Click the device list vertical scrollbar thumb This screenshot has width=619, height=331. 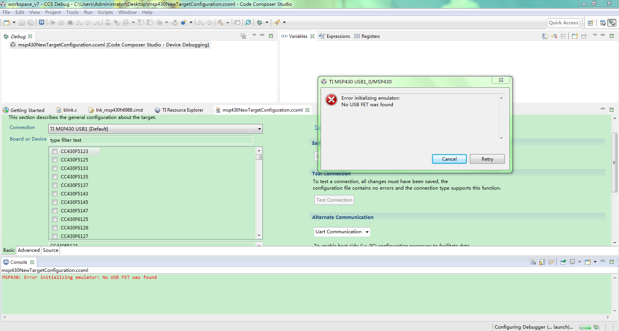[x=259, y=157]
